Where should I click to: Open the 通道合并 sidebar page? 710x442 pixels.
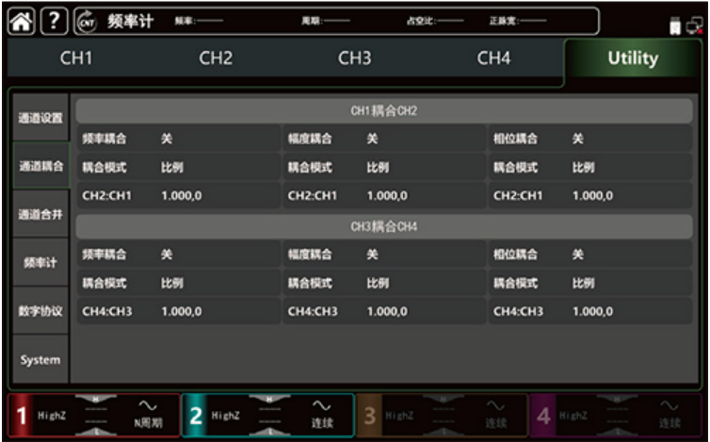(x=40, y=215)
